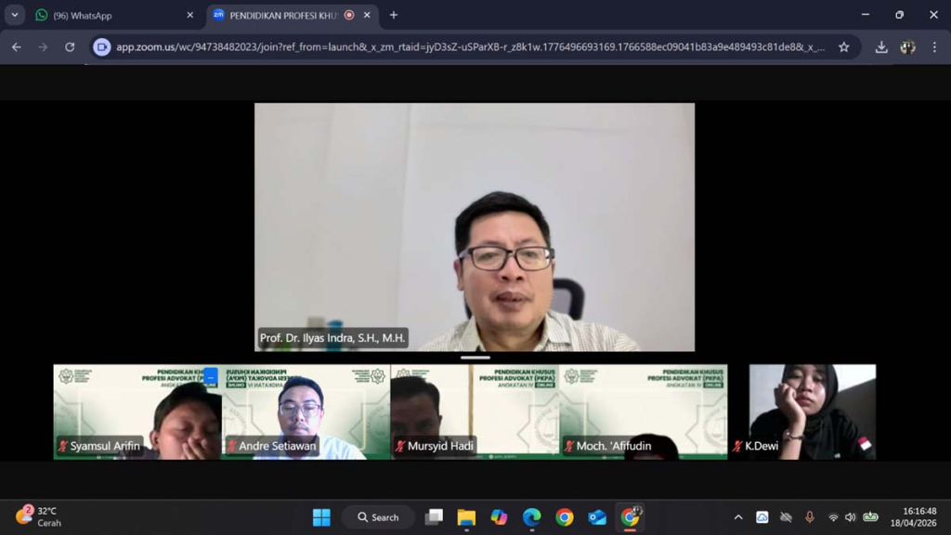Screen dimensions: 951x535
Task: Click the camera site-permission icon in address bar
Action: pos(102,47)
